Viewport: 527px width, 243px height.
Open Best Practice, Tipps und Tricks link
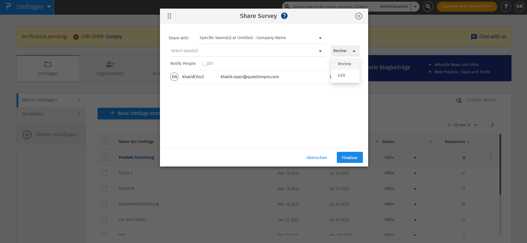tap(462, 72)
